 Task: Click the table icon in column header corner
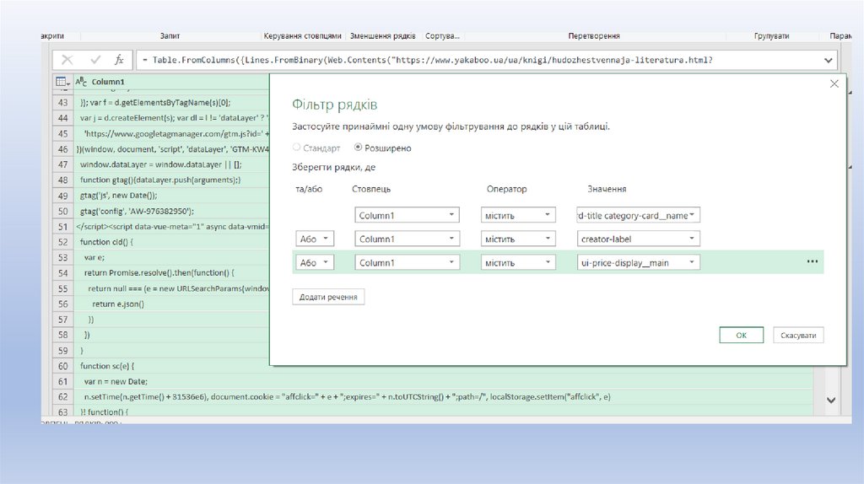click(62, 82)
